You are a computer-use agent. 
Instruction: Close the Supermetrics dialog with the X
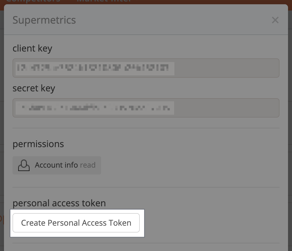[x=275, y=20]
